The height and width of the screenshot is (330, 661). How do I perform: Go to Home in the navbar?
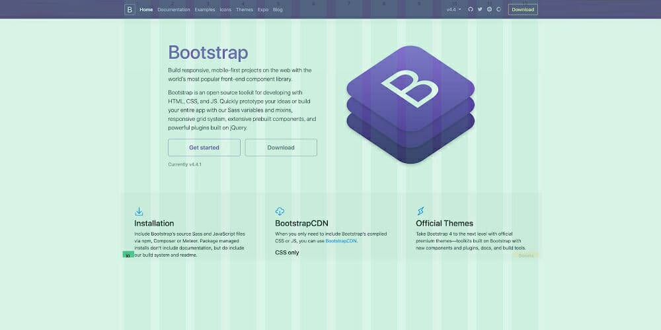tap(146, 10)
